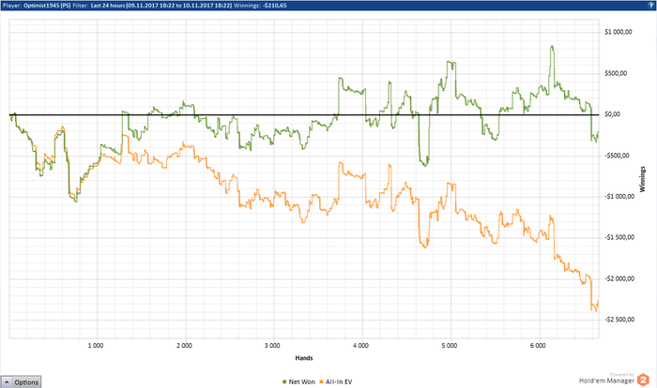The image size is (657, 388).
Task: Click the 'Hands' x-axis title
Action: tap(304, 358)
